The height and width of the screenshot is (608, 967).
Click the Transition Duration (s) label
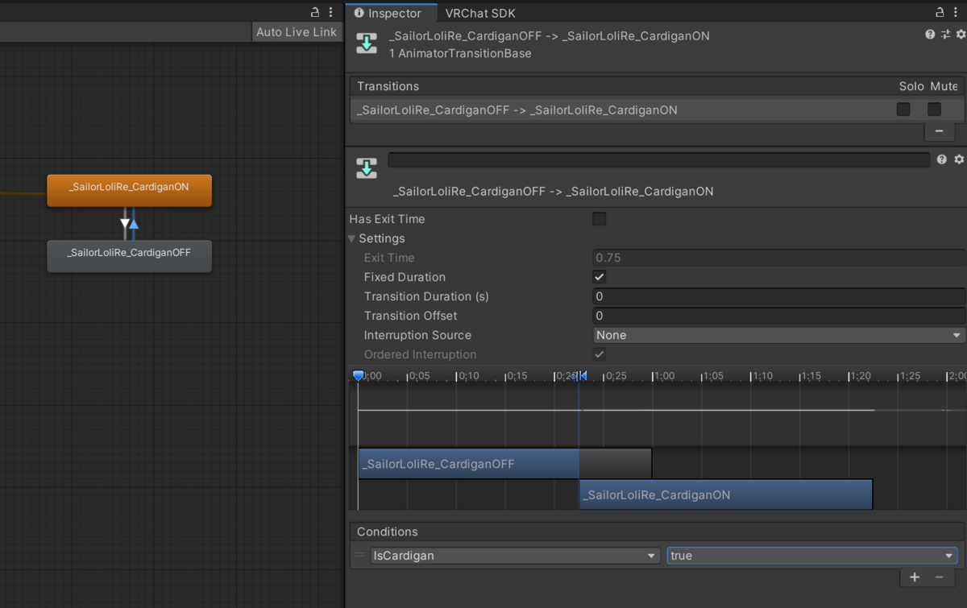[426, 296]
